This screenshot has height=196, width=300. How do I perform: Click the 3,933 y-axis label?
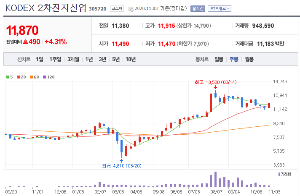tap(280, 165)
